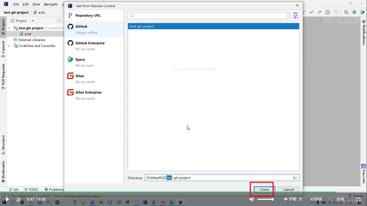Click the Select Opened File locate icon
The height and width of the screenshot is (206, 367).
(59, 21)
